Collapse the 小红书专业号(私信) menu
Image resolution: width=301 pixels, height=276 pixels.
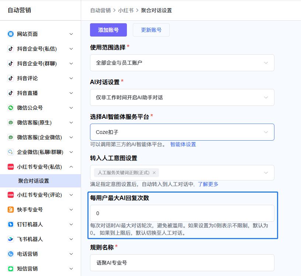pos(71,167)
